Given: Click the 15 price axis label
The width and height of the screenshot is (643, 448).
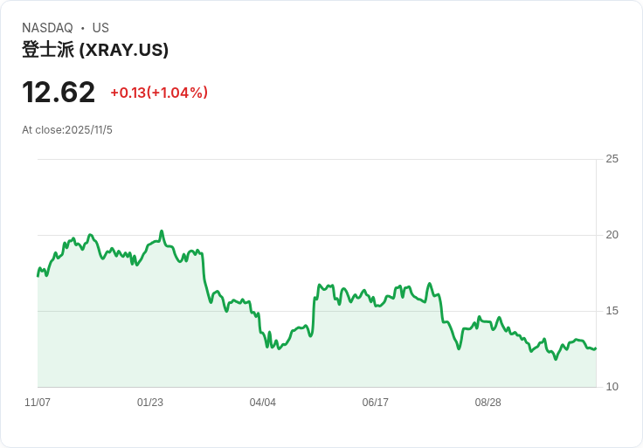Looking at the screenshot, I should [x=612, y=311].
